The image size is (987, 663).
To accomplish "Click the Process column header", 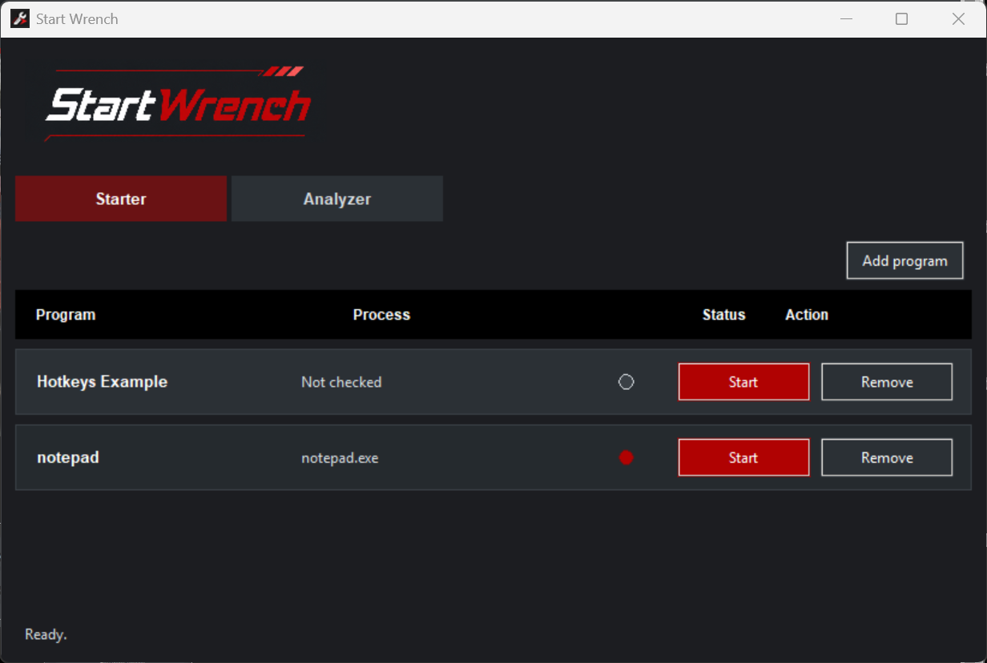I will pos(381,315).
